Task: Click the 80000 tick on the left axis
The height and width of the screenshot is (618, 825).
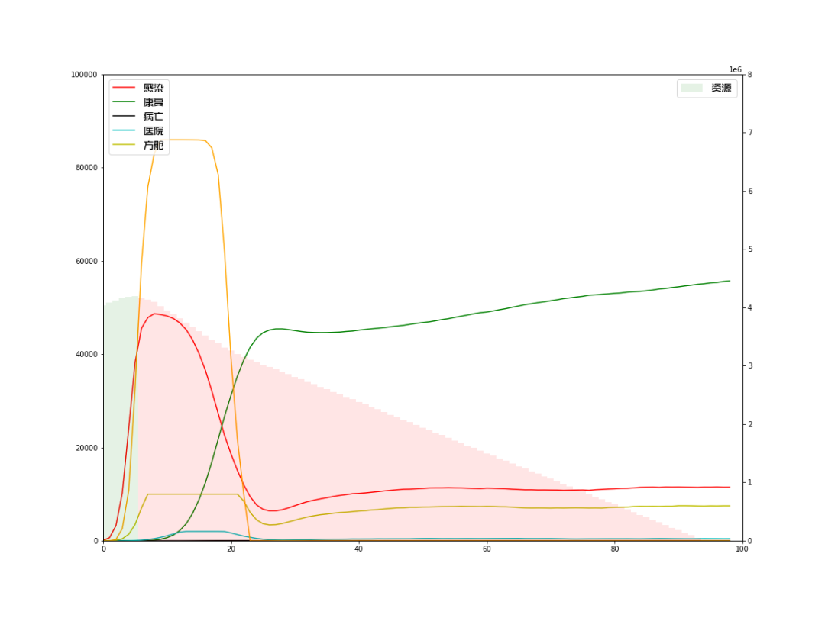Action: (x=87, y=168)
